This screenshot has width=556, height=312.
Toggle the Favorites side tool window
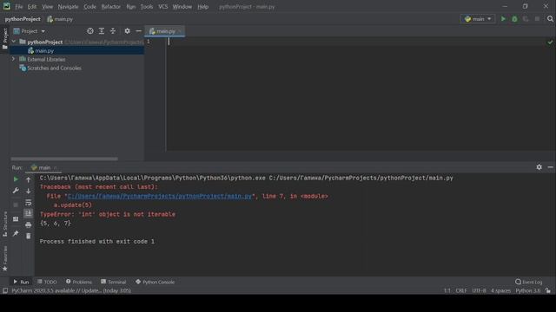click(x=5, y=258)
